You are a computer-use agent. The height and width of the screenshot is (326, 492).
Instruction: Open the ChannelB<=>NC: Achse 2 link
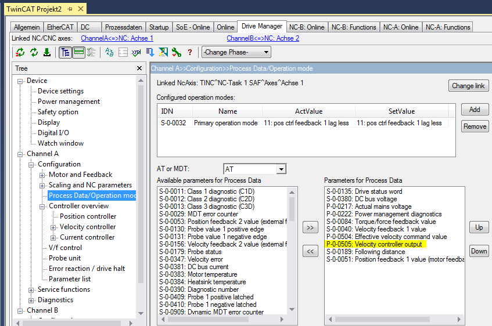click(x=263, y=38)
